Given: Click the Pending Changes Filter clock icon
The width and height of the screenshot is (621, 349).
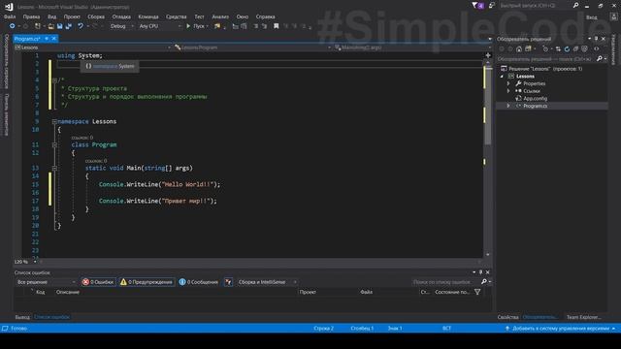Looking at the screenshot, I should click(x=545, y=49).
